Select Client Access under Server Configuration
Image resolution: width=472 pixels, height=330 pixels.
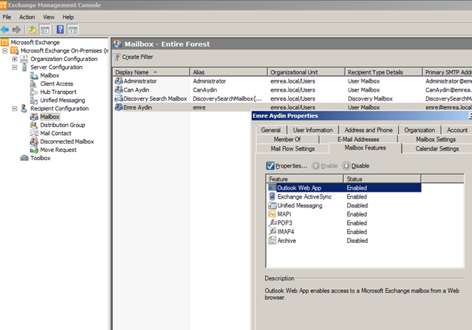pos(57,83)
